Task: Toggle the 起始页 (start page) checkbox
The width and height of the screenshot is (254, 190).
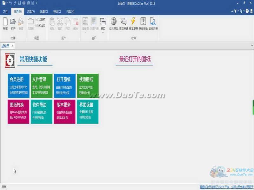Action: coord(37,25)
